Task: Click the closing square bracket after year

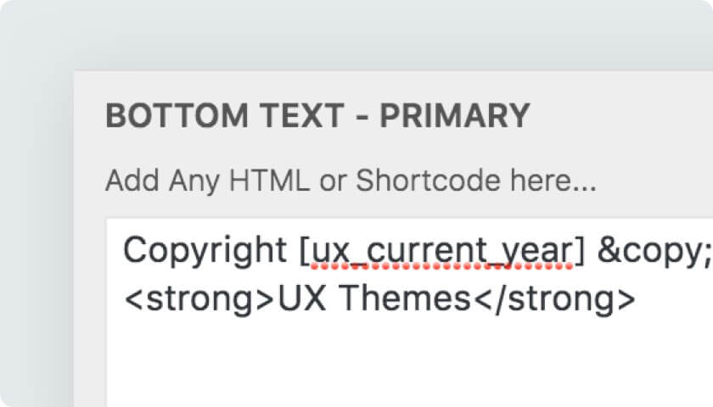Action: [579, 251]
